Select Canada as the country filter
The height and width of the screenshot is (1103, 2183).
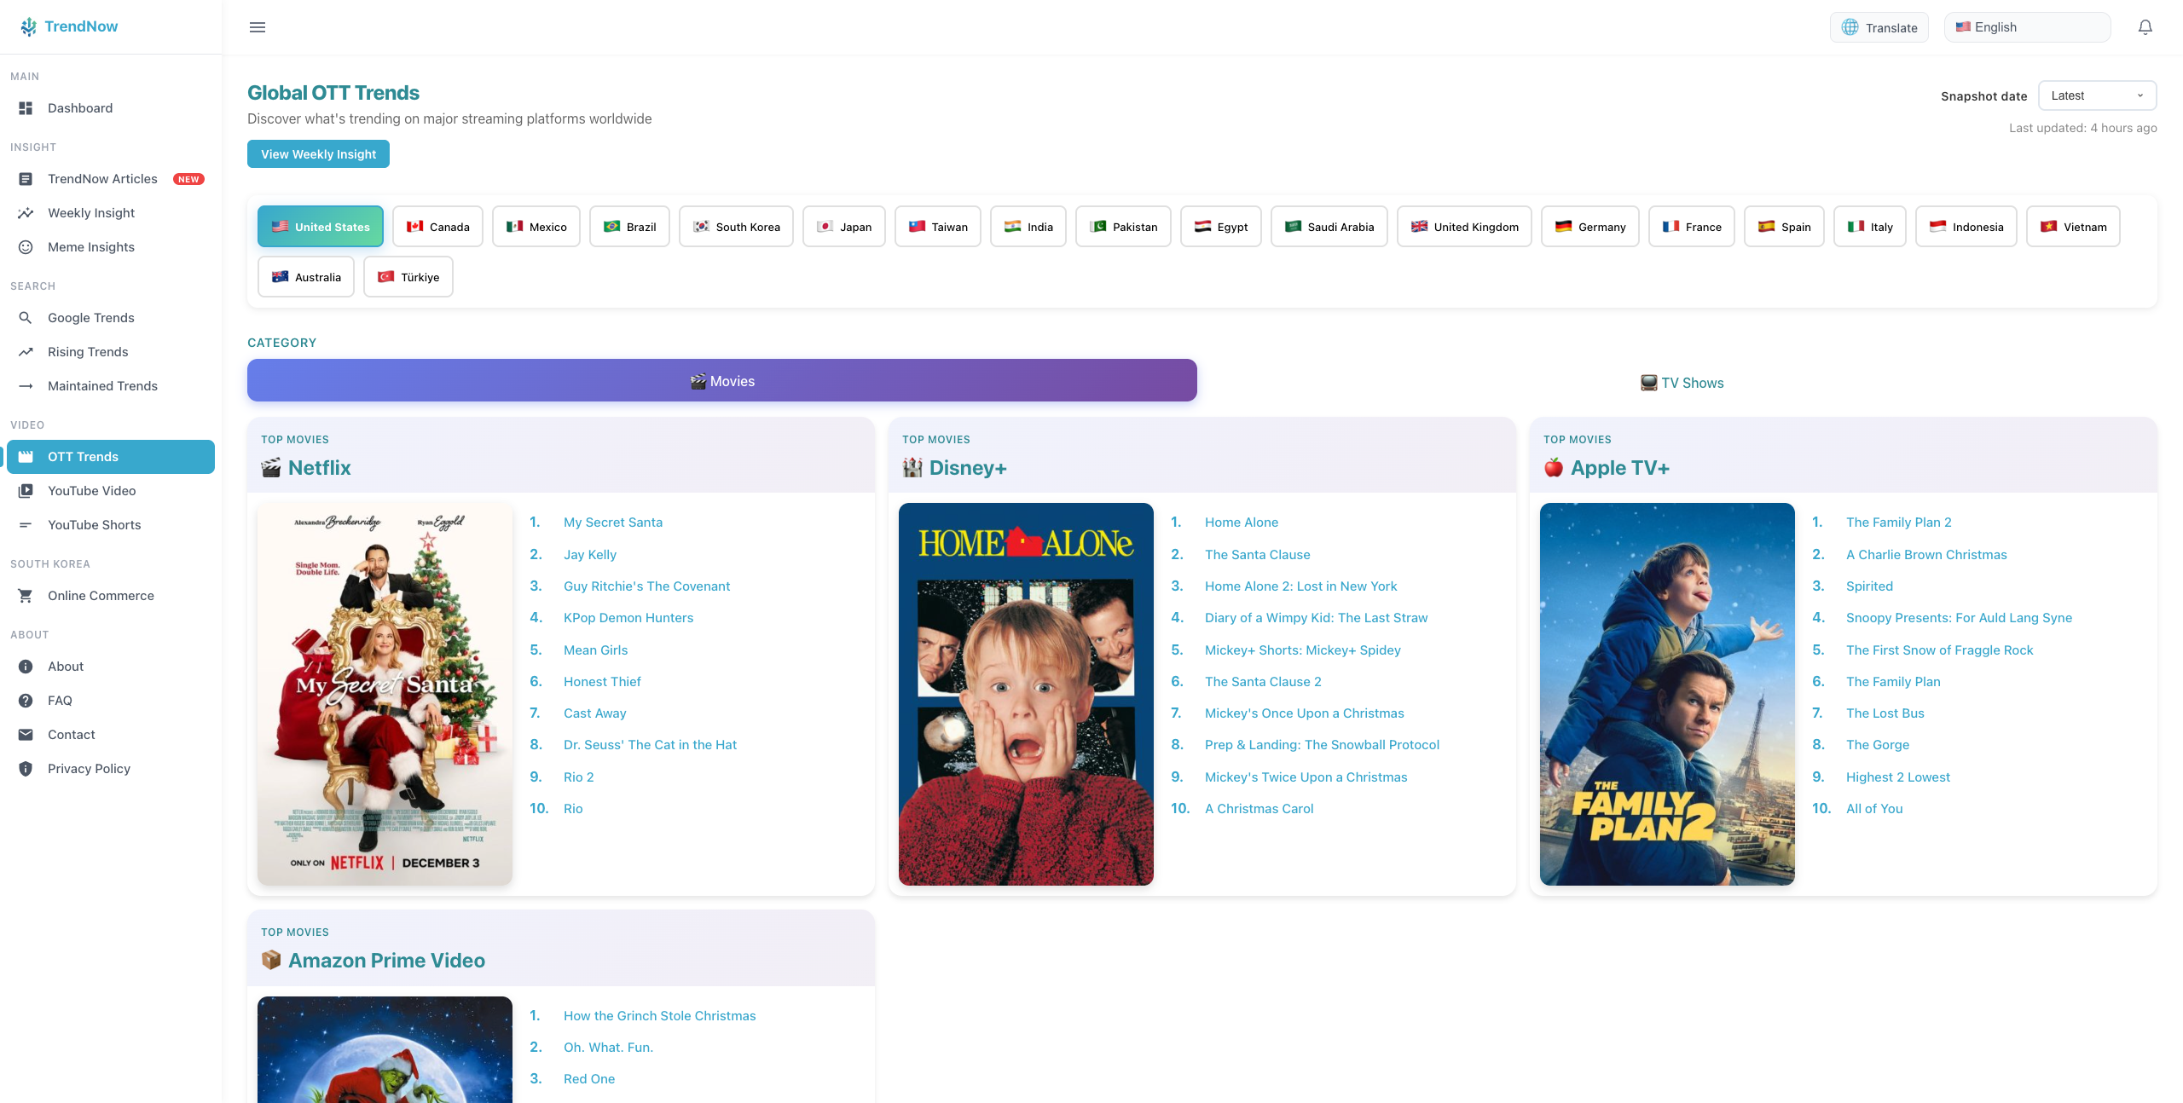pos(437,226)
